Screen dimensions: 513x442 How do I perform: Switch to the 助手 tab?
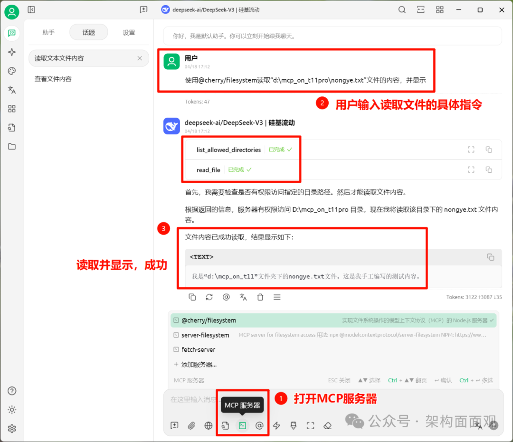coord(48,32)
